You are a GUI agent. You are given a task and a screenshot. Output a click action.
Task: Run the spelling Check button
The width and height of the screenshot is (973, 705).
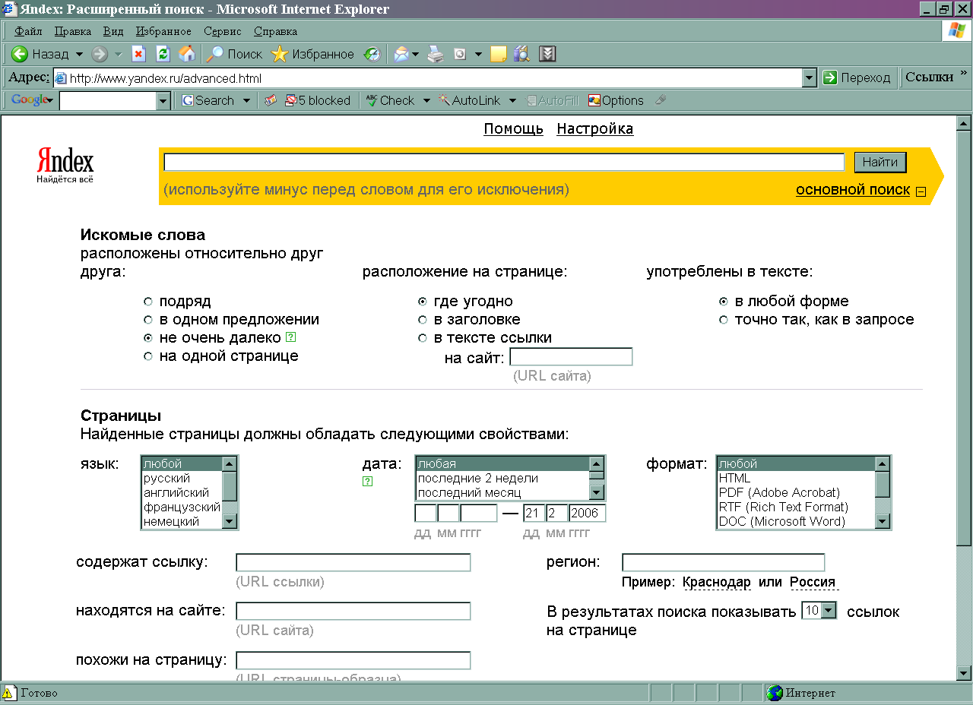point(390,100)
